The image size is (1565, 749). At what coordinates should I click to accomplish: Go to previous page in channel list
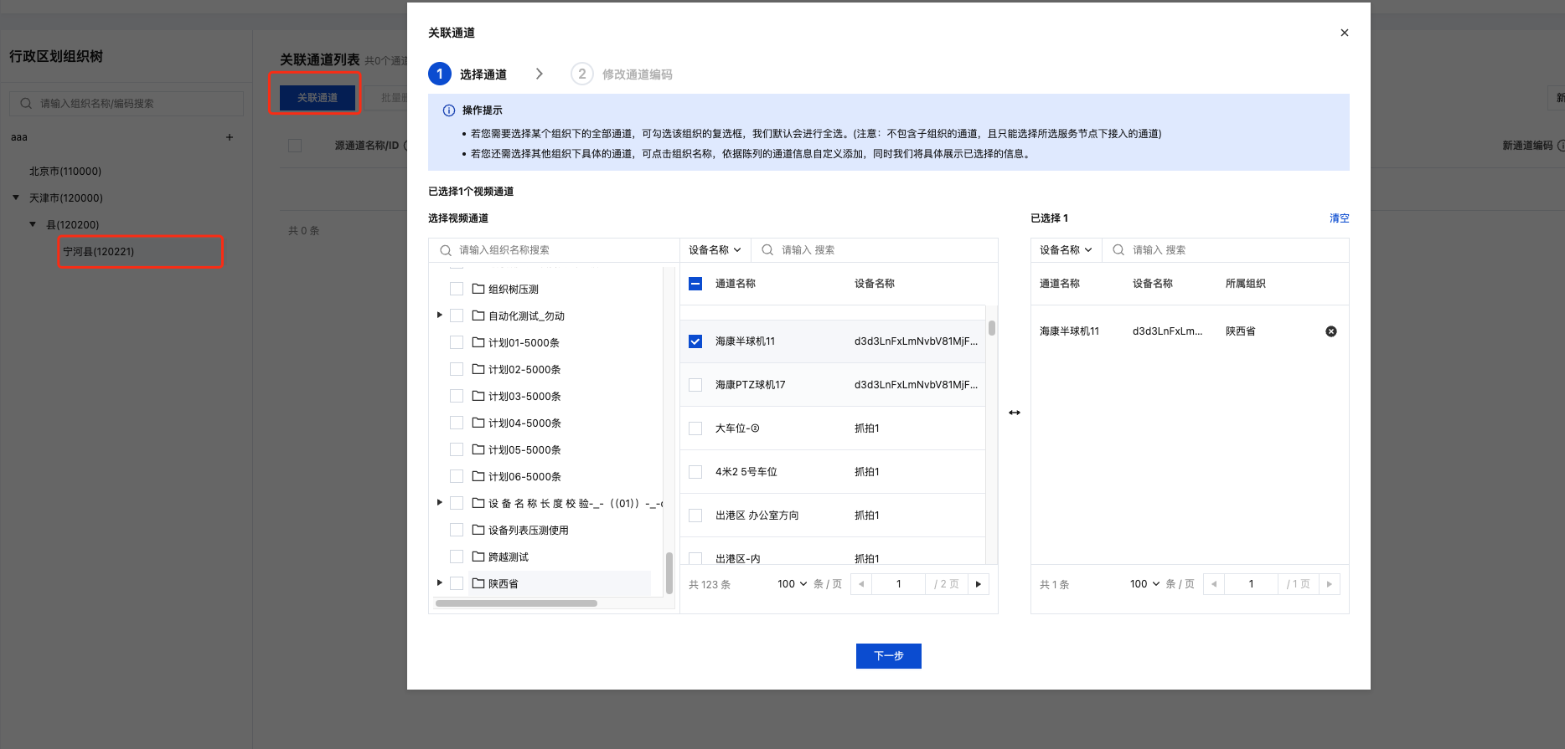point(861,584)
